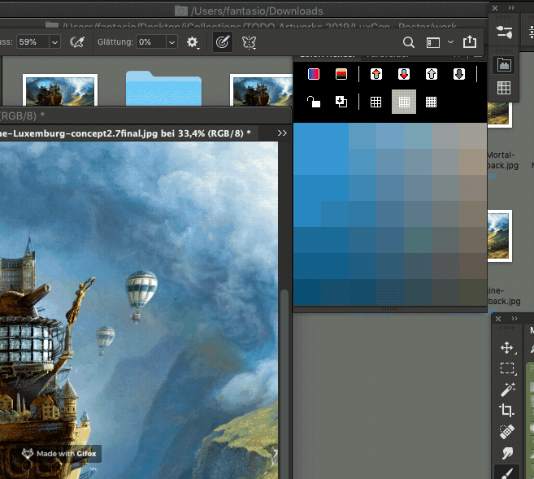Viewport: 534px width, 479px height.
Task: Click the orange up arrow icon
Action: tap(376, 74)
